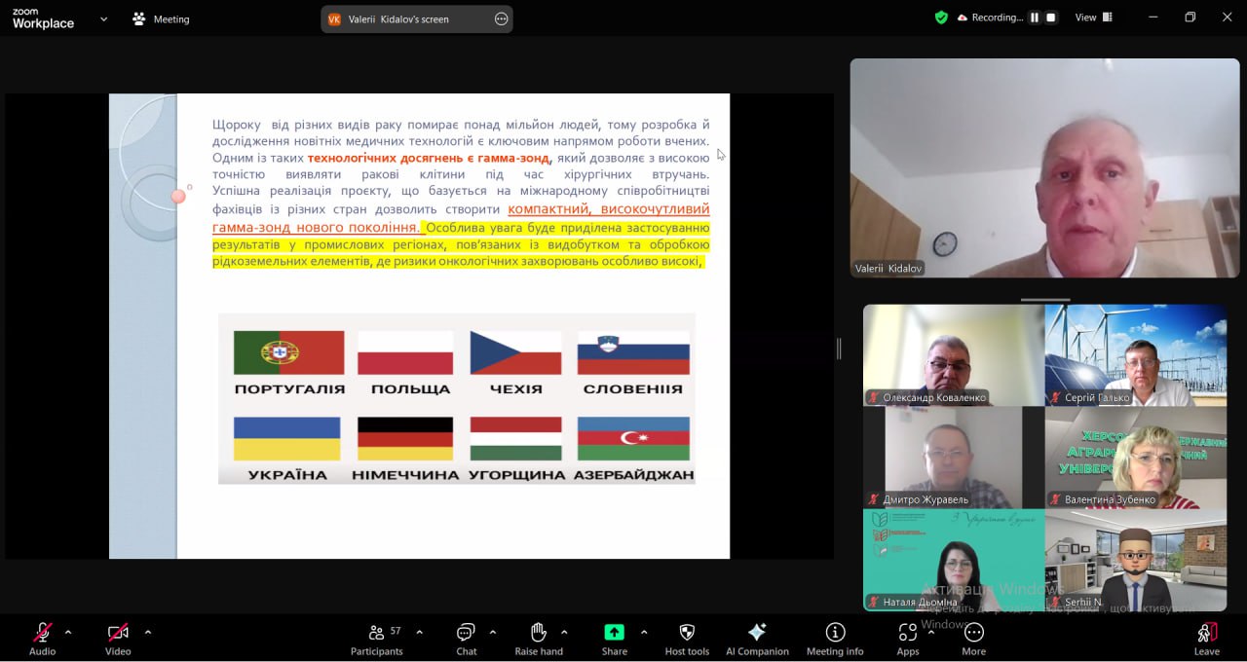Click the Leave meeting button
Viewport: 1247px width, 662px height.
tap(1207, 639)
